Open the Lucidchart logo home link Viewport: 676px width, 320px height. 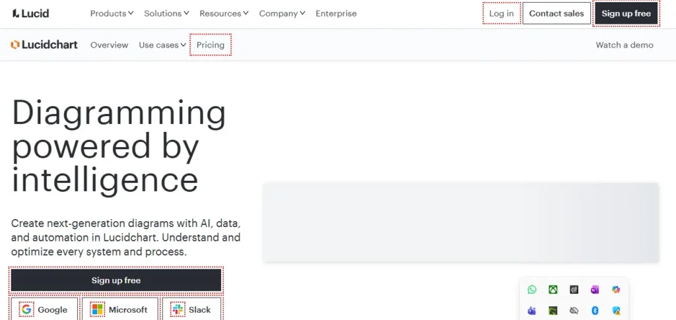[x=44, y=45]
